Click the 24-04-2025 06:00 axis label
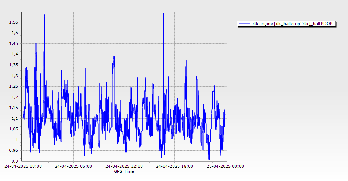 [73, 166]
